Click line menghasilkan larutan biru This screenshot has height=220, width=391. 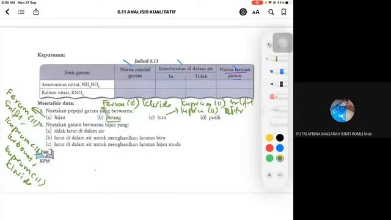106,137
